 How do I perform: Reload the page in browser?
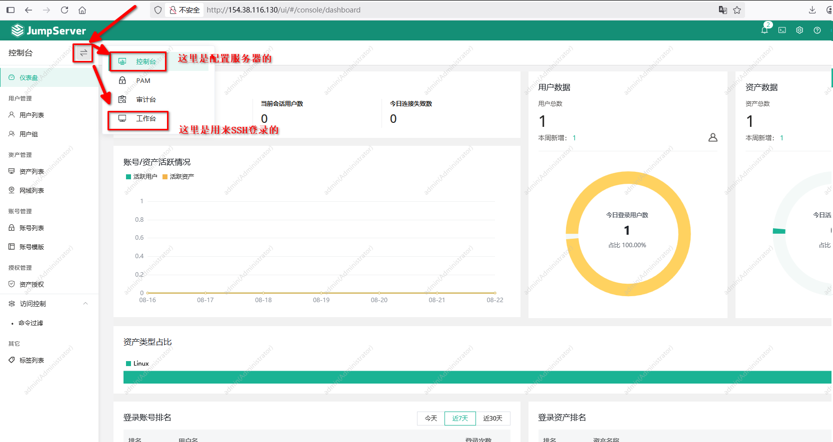[64, 10]
